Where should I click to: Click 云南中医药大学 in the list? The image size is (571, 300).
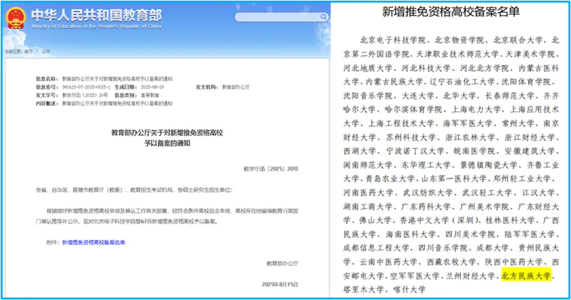(389, 262)
